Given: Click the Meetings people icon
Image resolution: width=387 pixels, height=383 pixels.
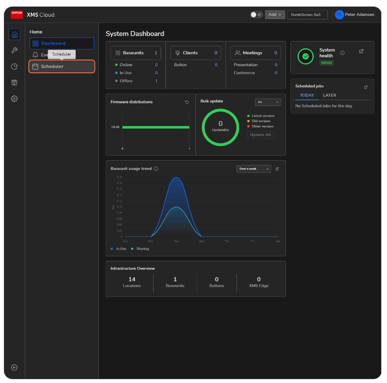Looking at the screenshot, I should pos(237,53).
